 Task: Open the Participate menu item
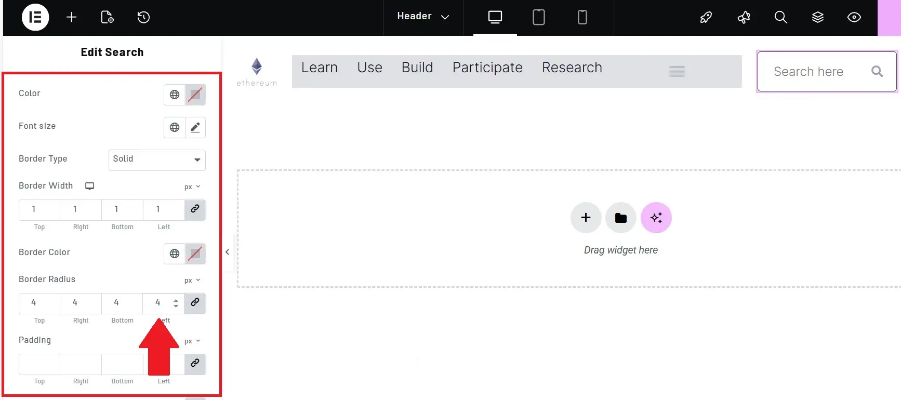[487, 68]
